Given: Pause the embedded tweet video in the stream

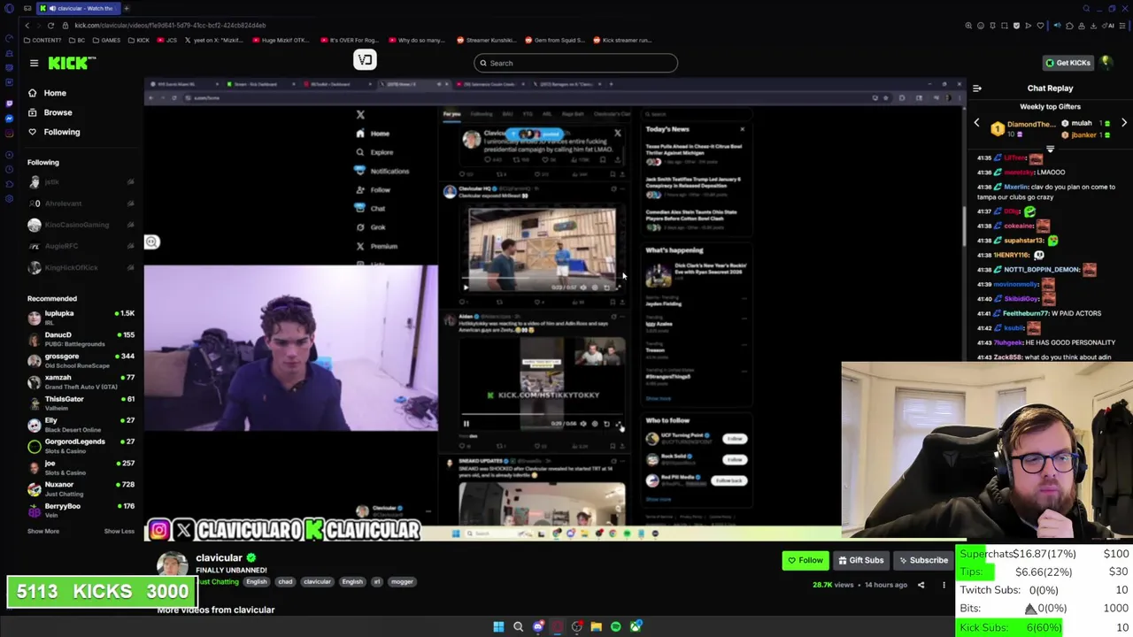Looking at the screenshot, I should [466, 424].
